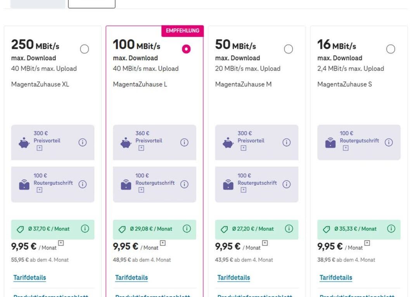Open Preisvorteil info icon on MagentaZuhause M
The width and height of the screenshot is (415, 297).
tap(287, 143)
